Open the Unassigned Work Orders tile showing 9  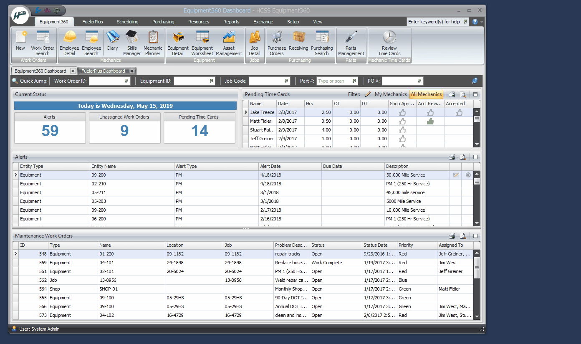pyautogui.click(x=124, y=128)
